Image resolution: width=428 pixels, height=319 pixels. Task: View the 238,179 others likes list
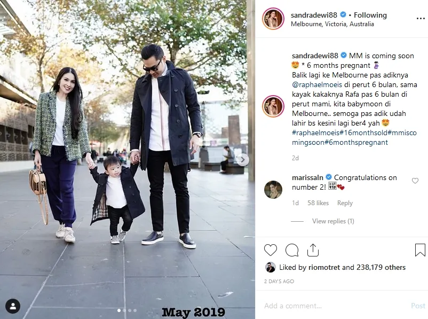coord(381,267)
